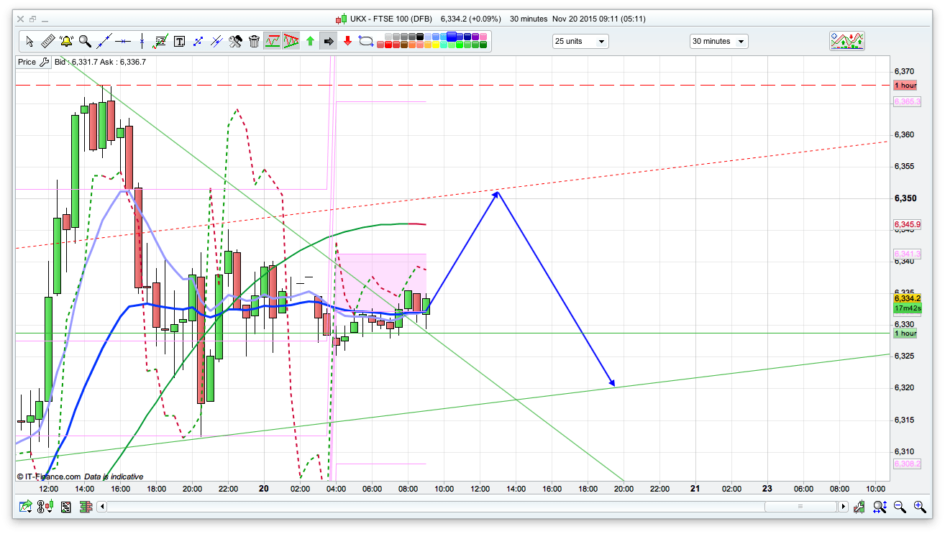Click the trash can delete icon
This screenshot has height=534, width=945.
tap(254, 41)
